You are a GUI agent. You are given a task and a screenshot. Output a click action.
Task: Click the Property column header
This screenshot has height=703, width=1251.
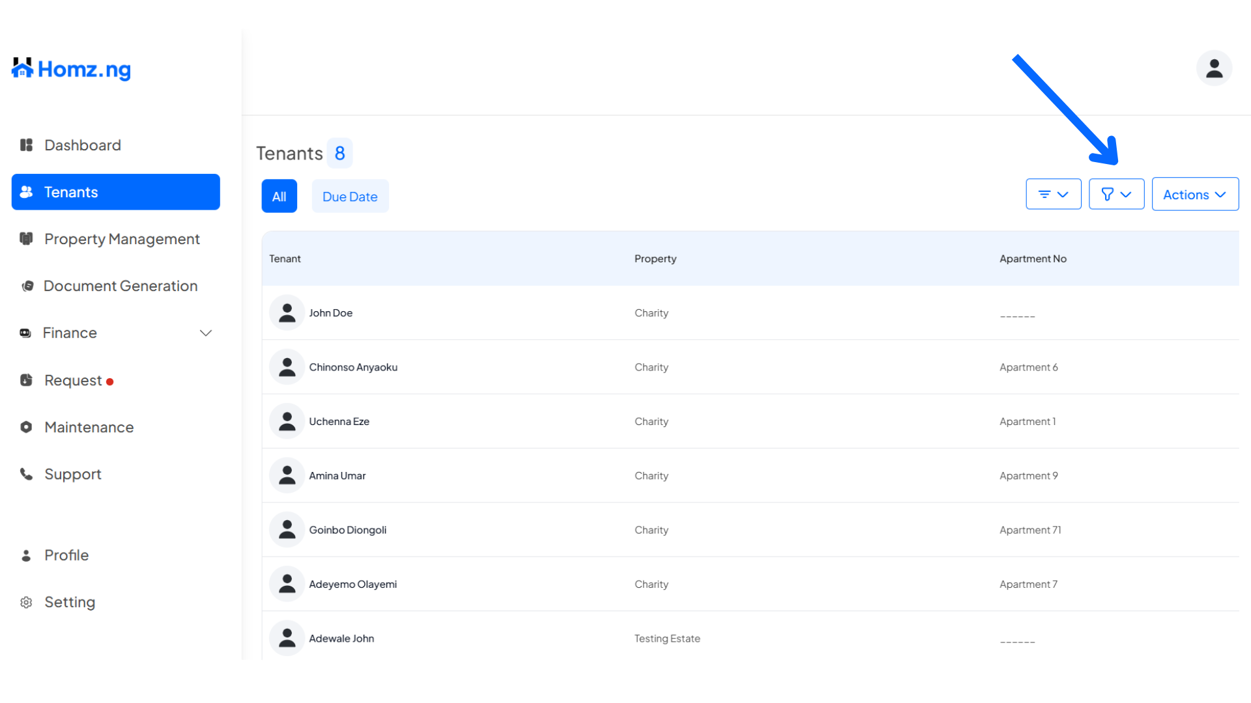(x=655, y=258)
